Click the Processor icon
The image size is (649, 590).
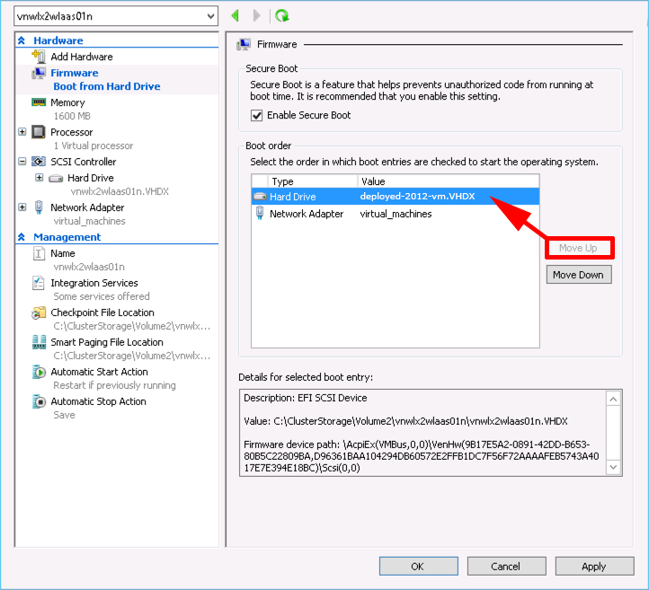tap(39, 132)
